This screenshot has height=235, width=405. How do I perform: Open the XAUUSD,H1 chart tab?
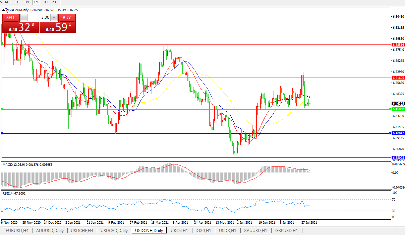(255, 231)
